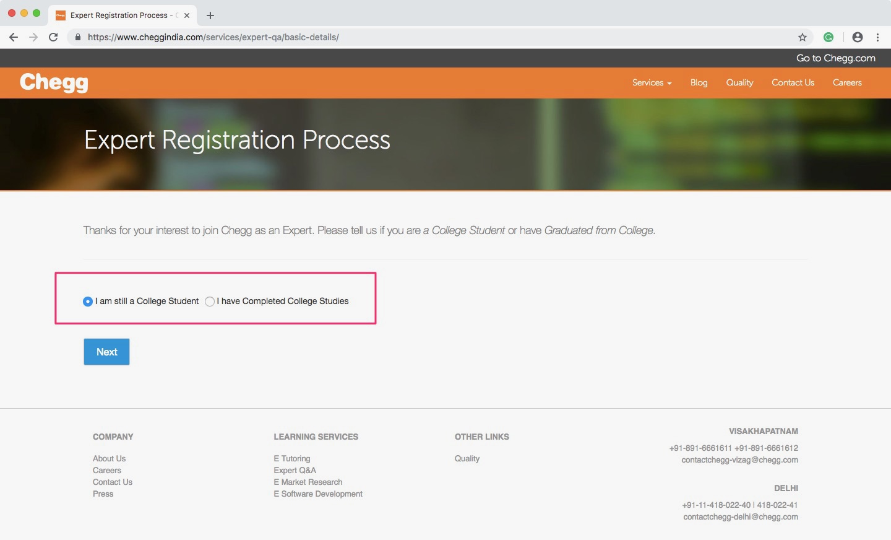This screenshot has width=891, height=540.
Task: Open the Contact Us footer link
Action: click(113, 482)
